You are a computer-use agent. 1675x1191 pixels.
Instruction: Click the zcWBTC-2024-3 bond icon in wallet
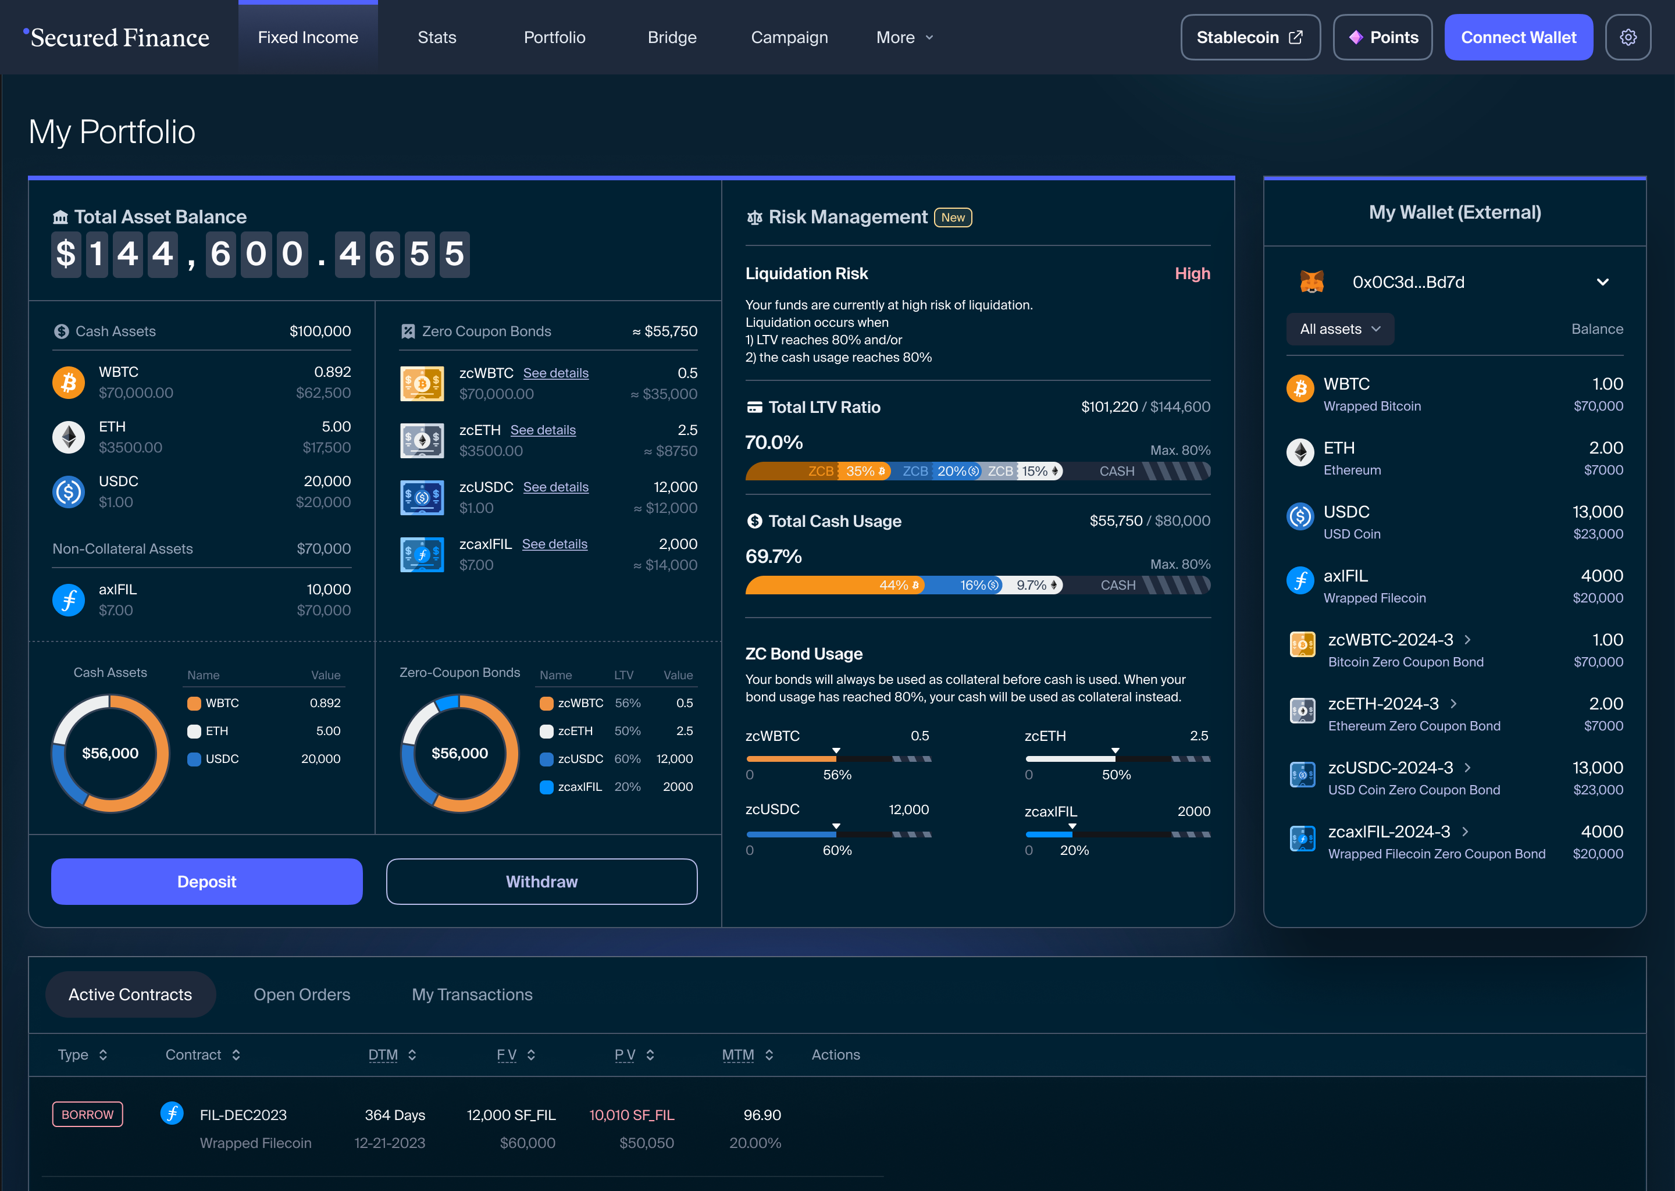click(1302, 644)
